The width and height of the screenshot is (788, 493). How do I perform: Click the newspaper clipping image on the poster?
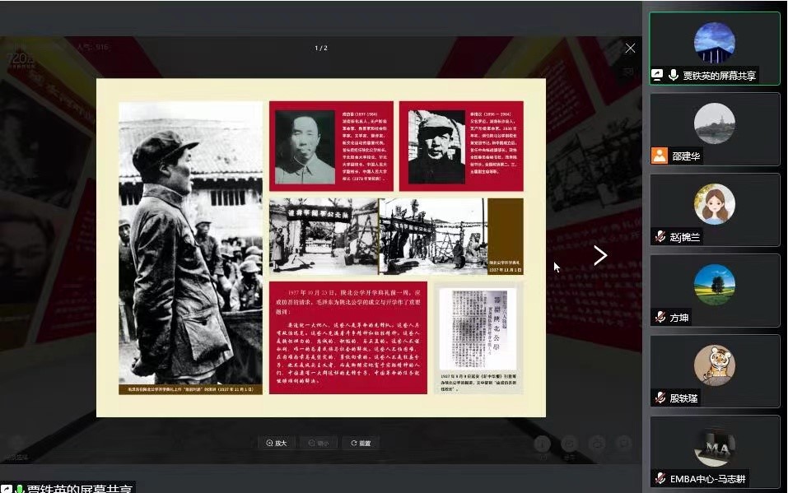coord(478,329)
